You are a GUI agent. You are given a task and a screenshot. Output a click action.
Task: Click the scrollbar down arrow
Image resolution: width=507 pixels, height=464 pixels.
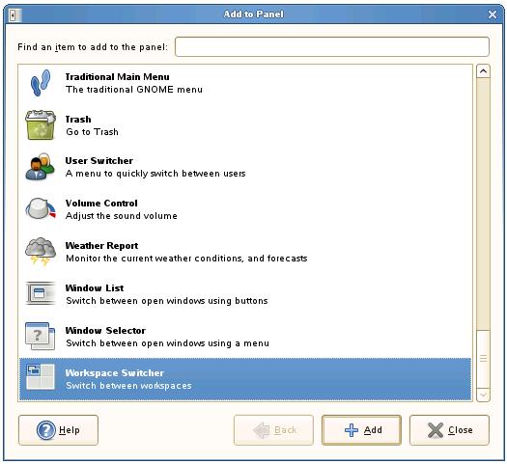[484, 395]
